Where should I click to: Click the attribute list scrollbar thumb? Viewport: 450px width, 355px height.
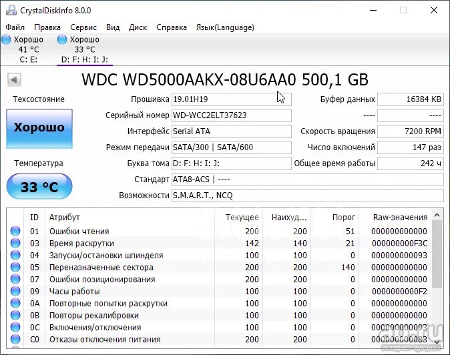(x=437, y=254)
